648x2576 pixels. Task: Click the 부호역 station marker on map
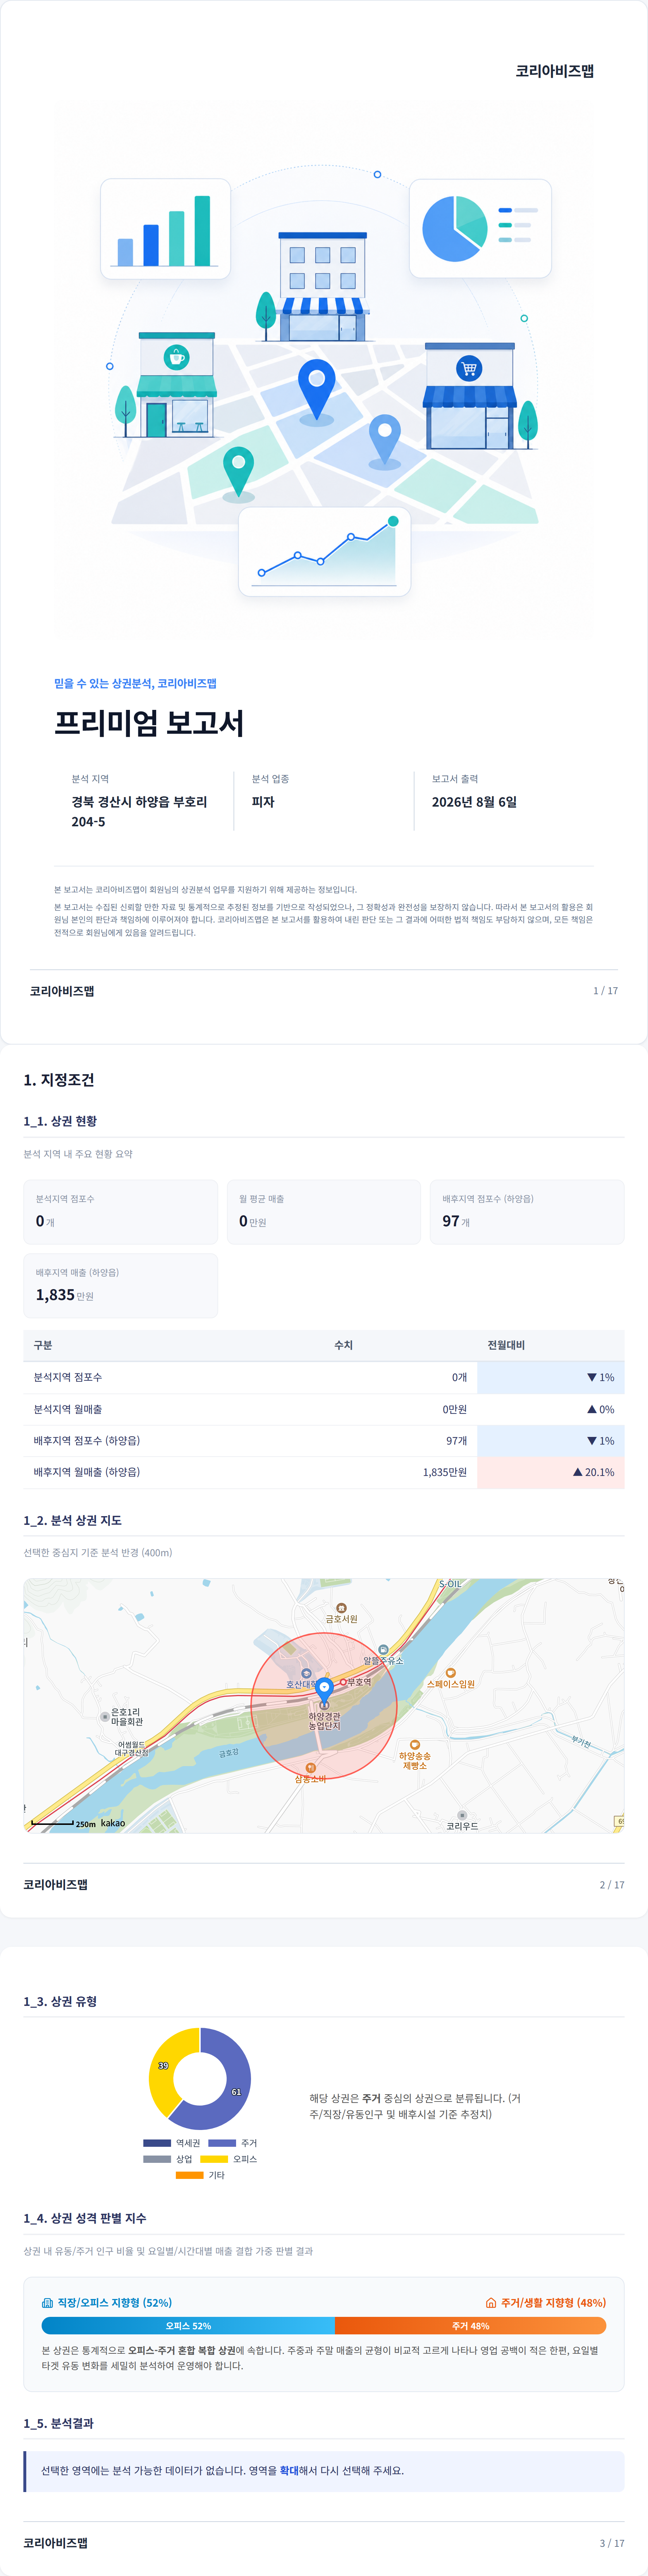[343, 1682]
